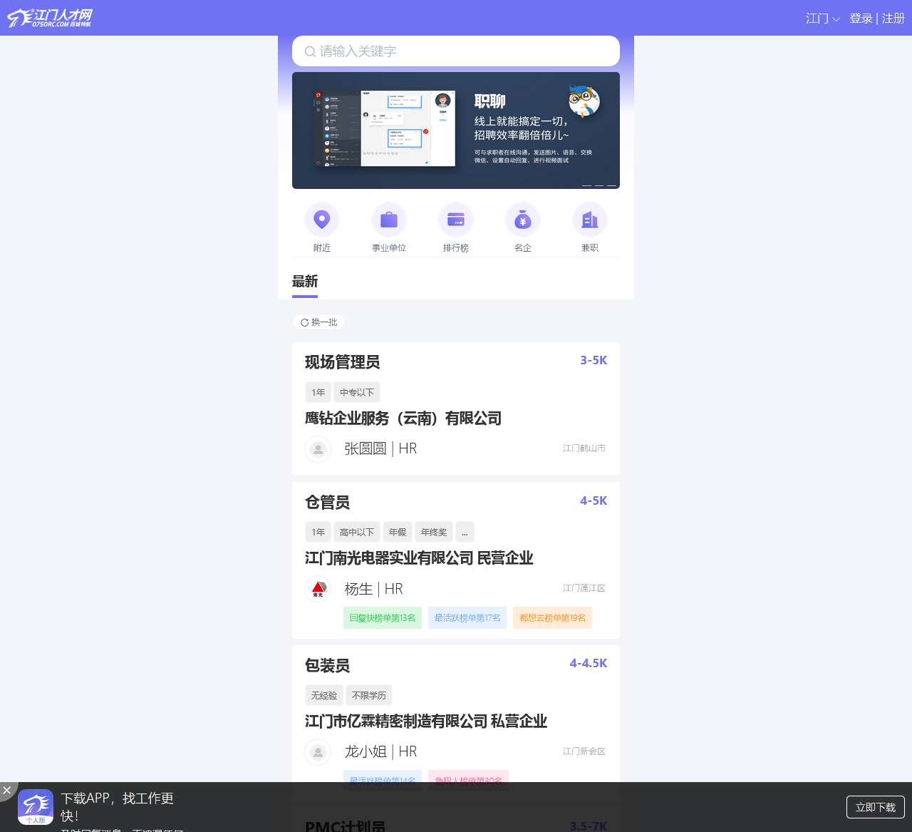
Task: Open the 现场管理员 job listing
Action: [343, 362]
